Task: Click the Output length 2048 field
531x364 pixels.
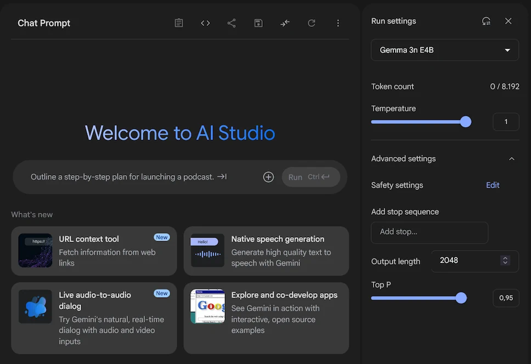Action: click(475, 261)
